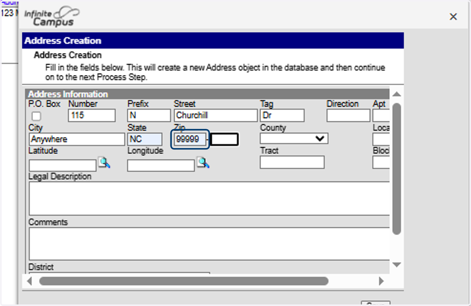Click the Address Information section header
The image size is (471, 306).
point(208,94)
